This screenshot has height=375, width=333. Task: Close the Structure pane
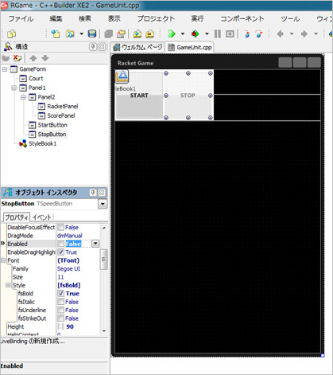click(102, 47)
